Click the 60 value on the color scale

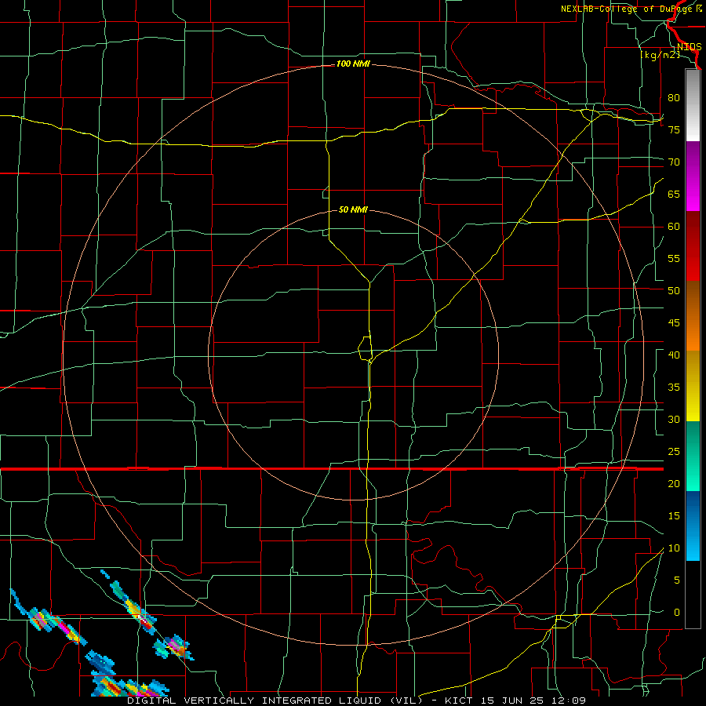[674, 227]
